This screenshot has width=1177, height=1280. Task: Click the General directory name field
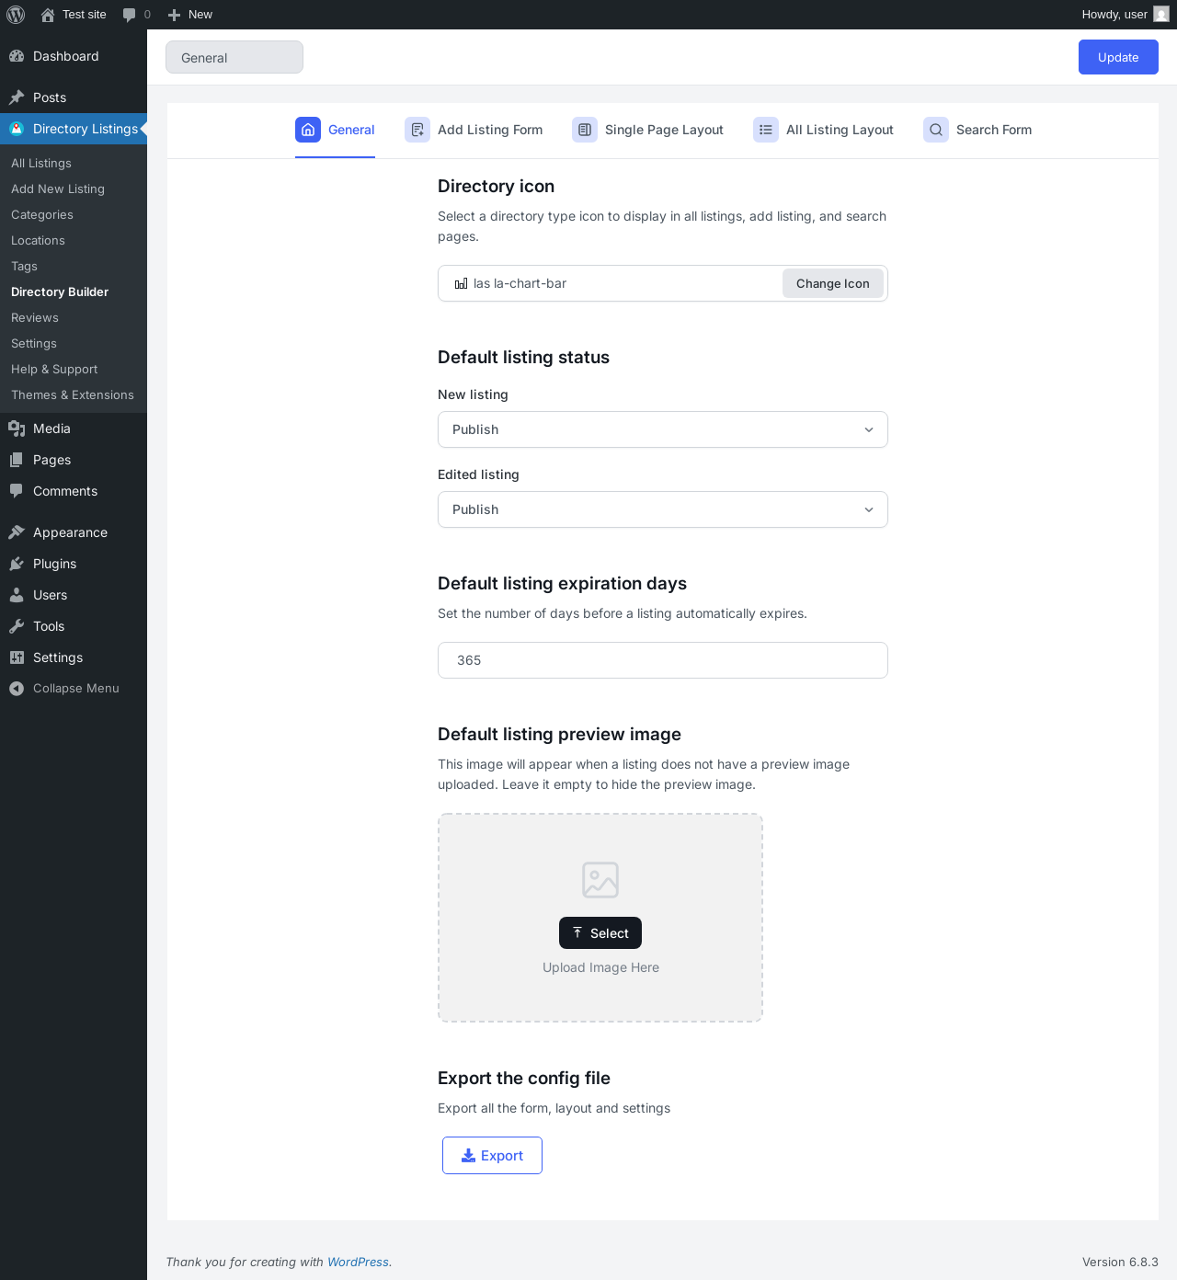click(234, 57)
